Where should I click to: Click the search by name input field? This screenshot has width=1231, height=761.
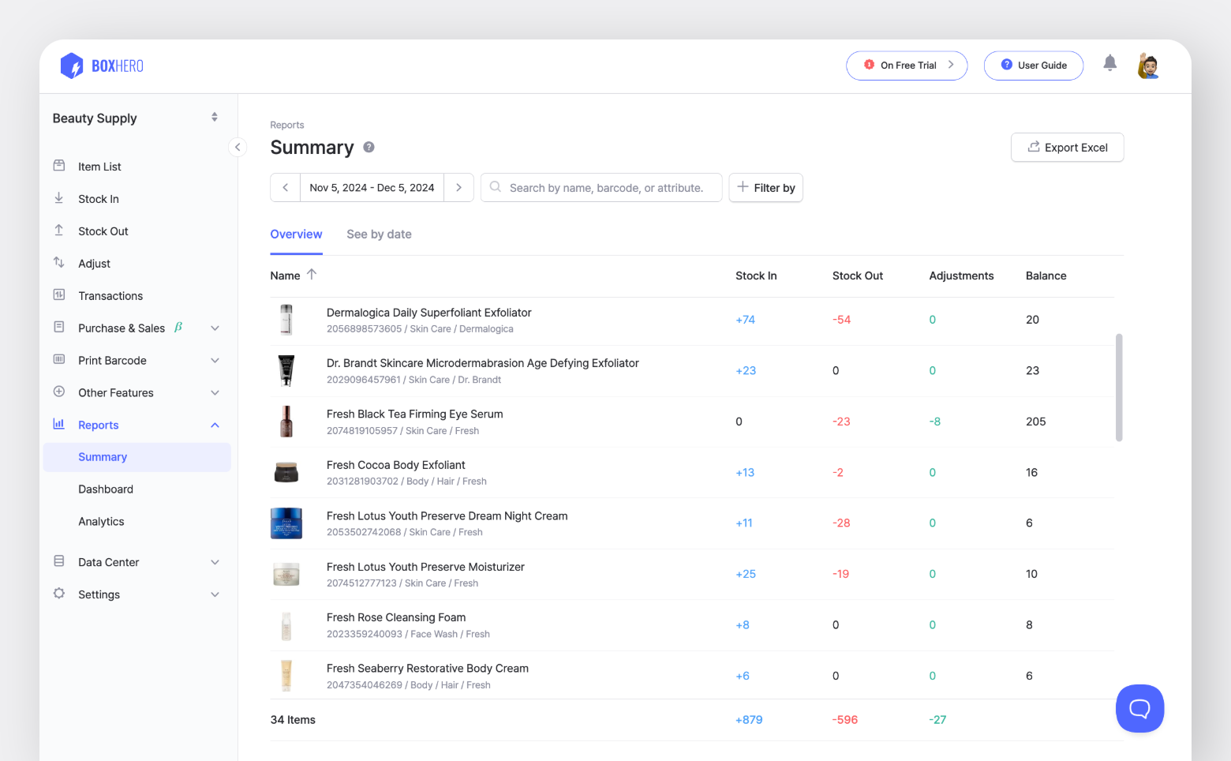pyautogui.click(x=606, y=188)
